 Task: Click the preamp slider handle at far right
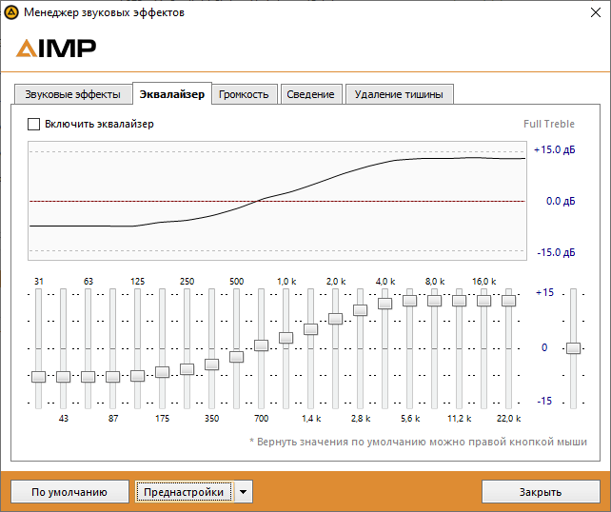coord(573,348)
